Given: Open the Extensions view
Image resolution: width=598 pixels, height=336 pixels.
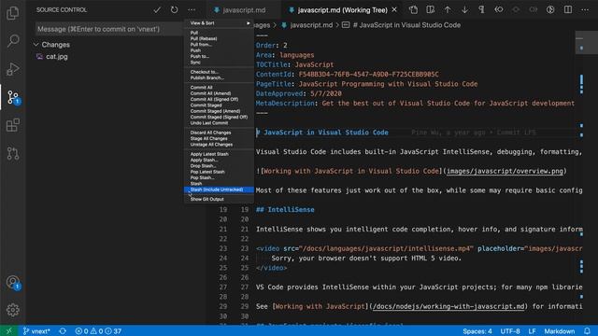Looking at the screenshot, I should pos(12,125).
